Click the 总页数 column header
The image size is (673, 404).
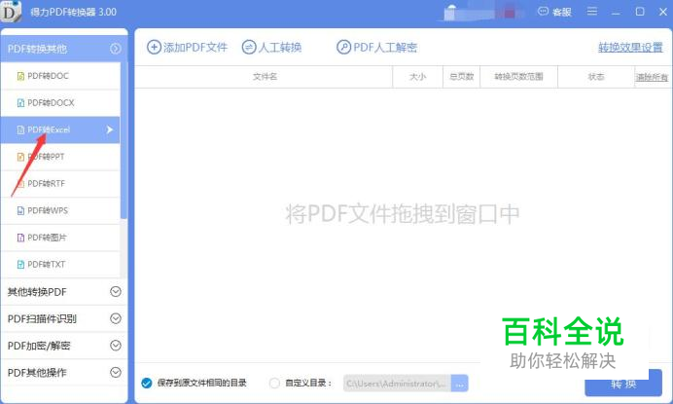coord(461,77)
